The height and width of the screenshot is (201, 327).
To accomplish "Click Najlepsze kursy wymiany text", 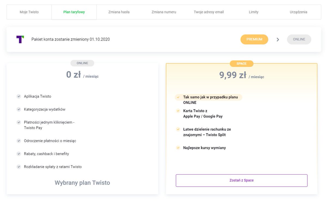I will (205, 148).
